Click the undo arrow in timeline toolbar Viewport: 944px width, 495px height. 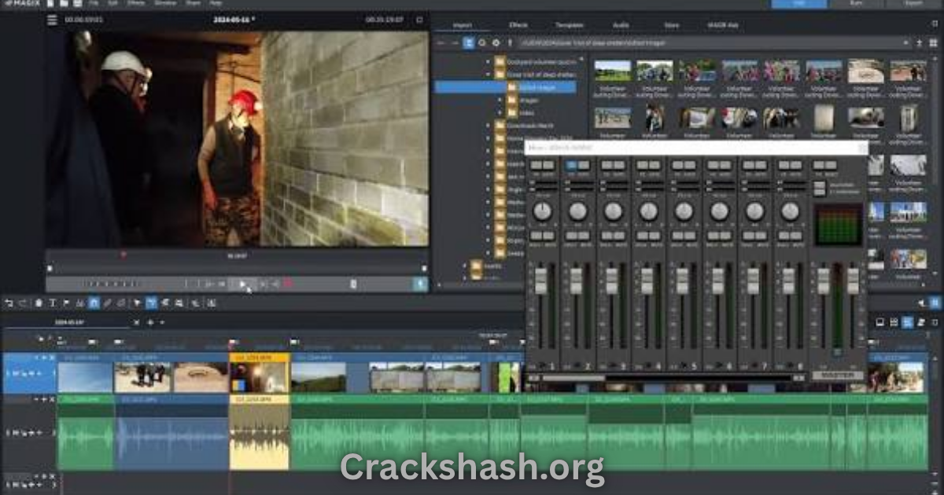pos(9,302)
